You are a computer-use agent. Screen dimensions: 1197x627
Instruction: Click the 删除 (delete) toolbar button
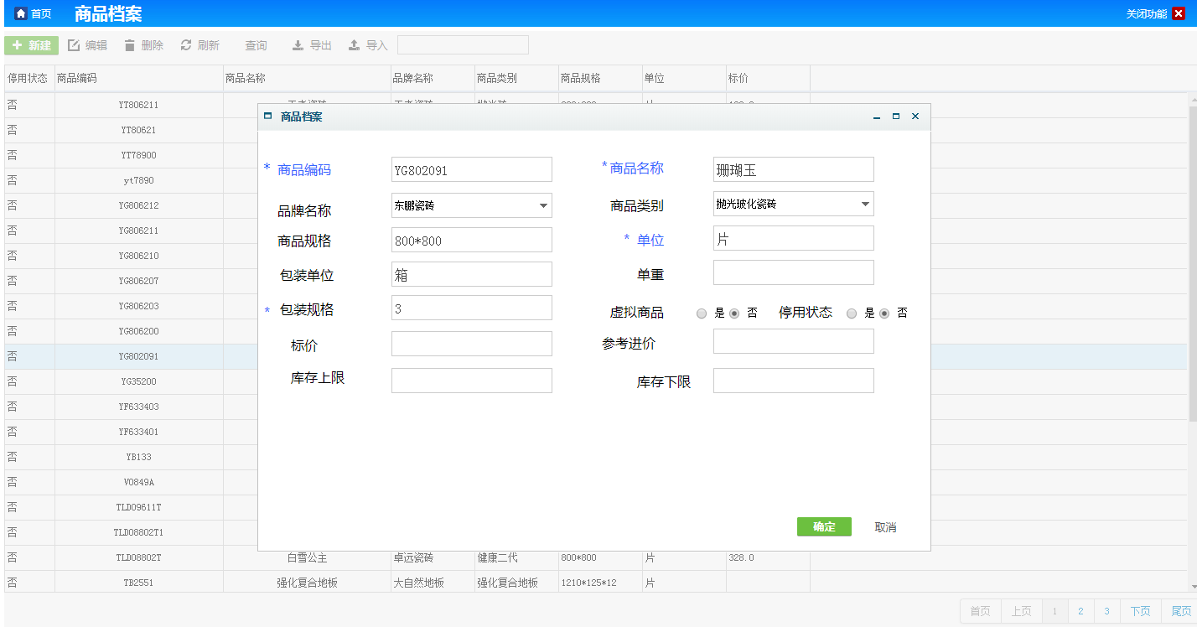pos(143,45)
